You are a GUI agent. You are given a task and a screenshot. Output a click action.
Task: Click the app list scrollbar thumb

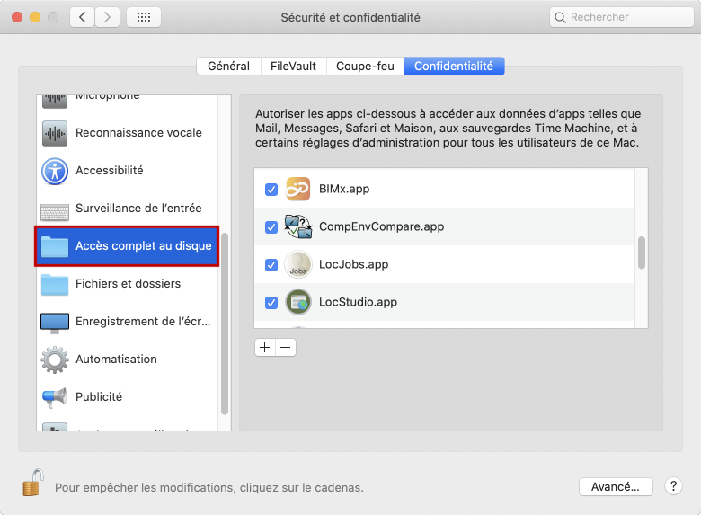click(642, 253)
